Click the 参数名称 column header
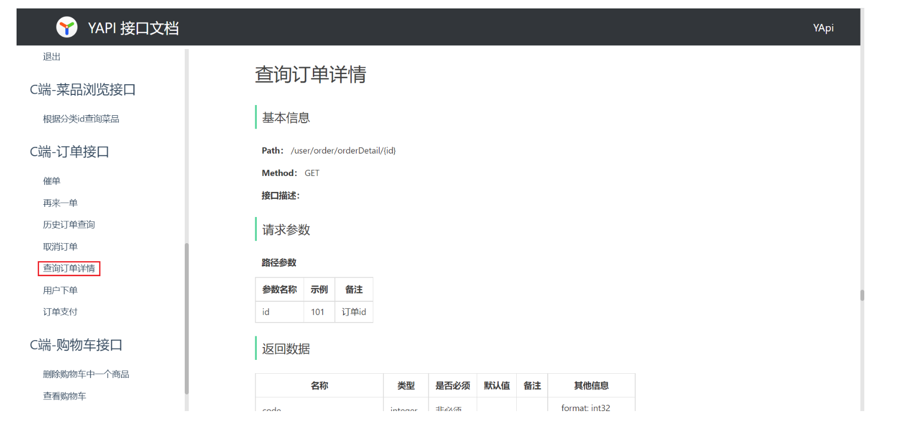Image resolution: width=899 pixels, height=434 pixels. [280, 290]
